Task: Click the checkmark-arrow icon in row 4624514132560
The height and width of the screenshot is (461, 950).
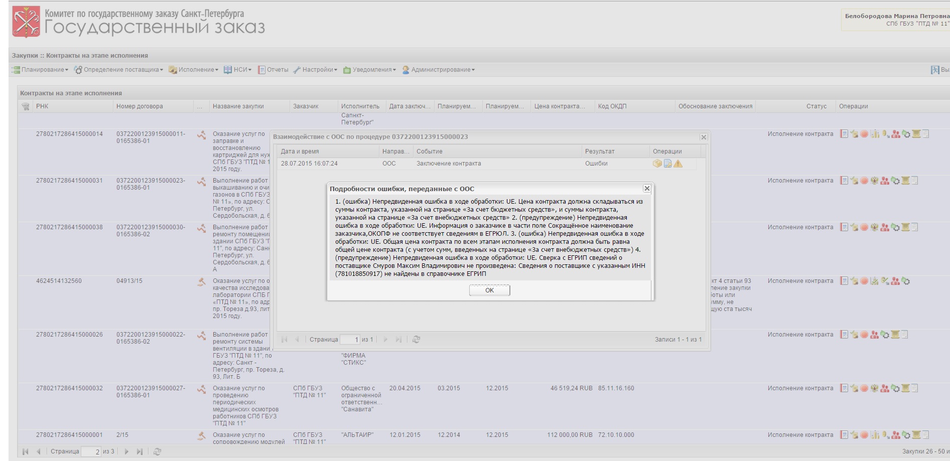Action: 885,281
